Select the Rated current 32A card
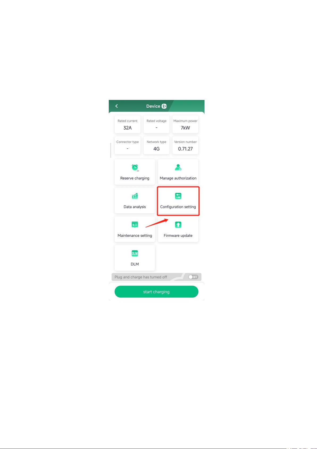The image size is (317, 449). (x=127, y=124)
